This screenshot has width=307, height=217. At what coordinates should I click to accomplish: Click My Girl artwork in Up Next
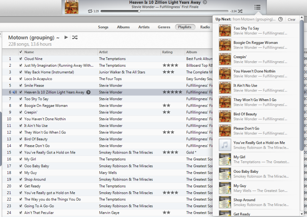tap(225, 159)
